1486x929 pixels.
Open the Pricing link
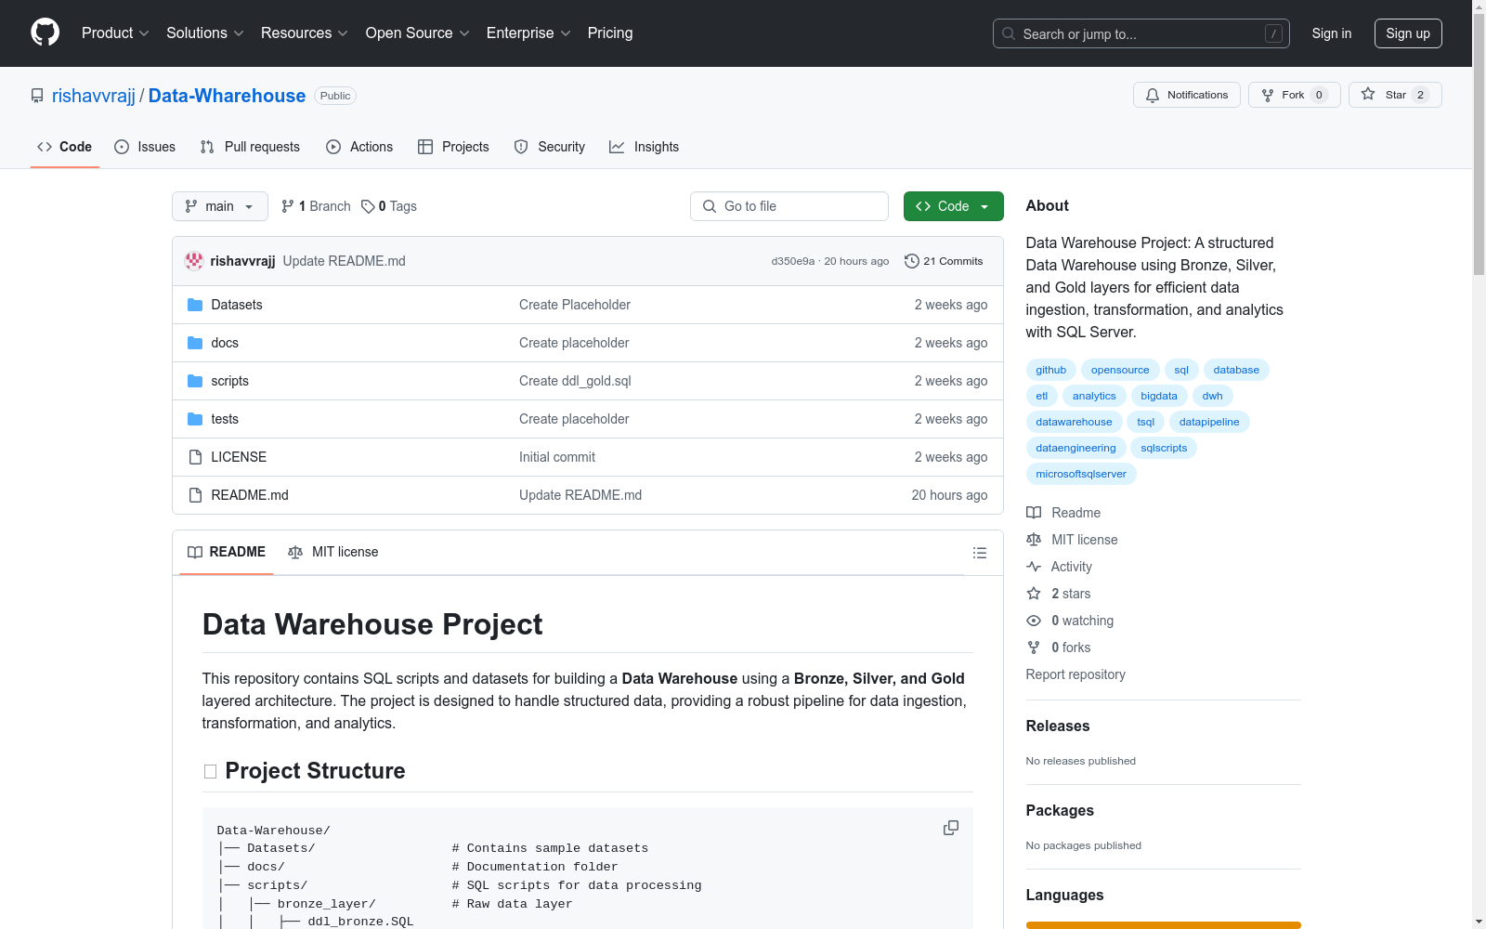point(610,33)
